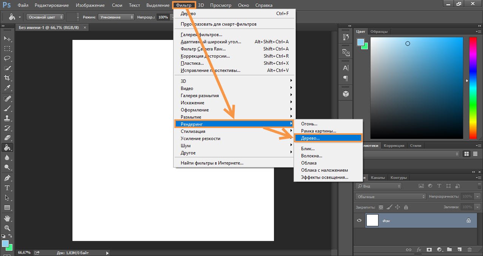Click the rainbow hue slider strip
The height and width of the screenshot is (256, 483).
472,88
